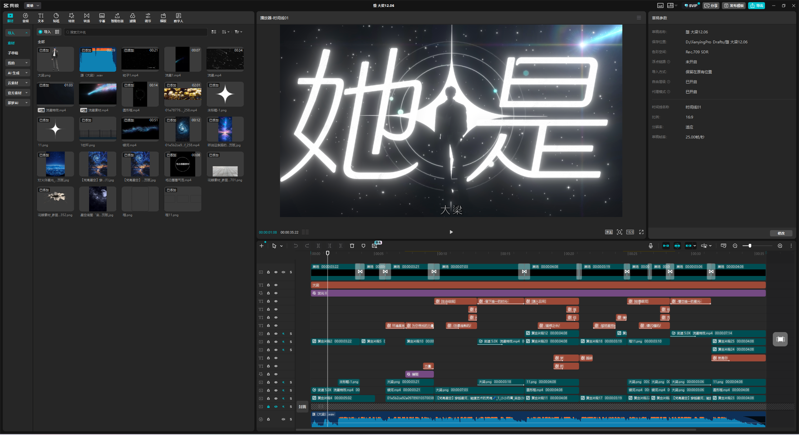Hide the 大梁 text track
The image size is (799, 435).
[276, 285]
